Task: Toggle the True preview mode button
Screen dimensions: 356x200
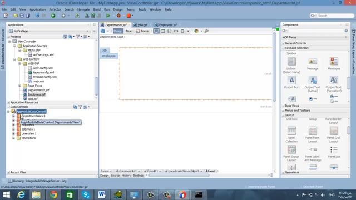Action: 128,31
